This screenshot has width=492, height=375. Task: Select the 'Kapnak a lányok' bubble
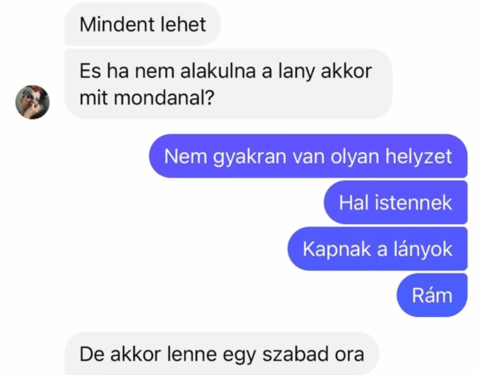[378, 249]
